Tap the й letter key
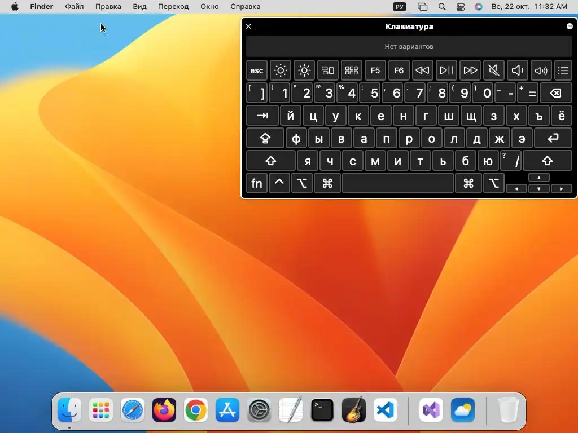 291,116
